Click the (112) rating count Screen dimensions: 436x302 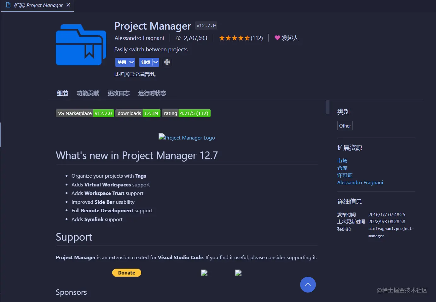[257, 38]
